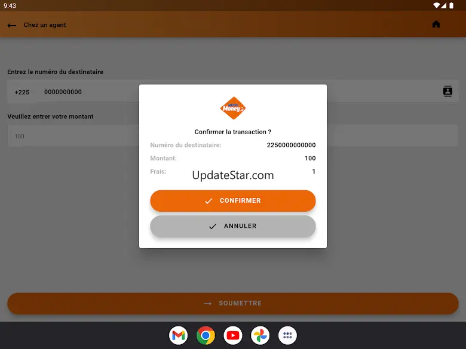This screenshot has width=466, height=349.
Task: Go back using the arrow icon
Action: click(x=12, y=26)
